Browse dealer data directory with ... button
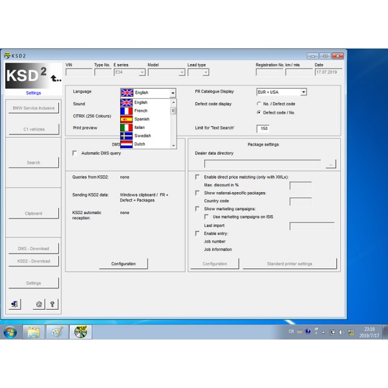The image size is (388, 388). [331, 164]
